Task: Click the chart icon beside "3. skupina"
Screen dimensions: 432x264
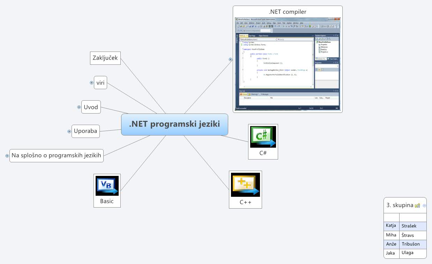Action: (x=417, y=205)
